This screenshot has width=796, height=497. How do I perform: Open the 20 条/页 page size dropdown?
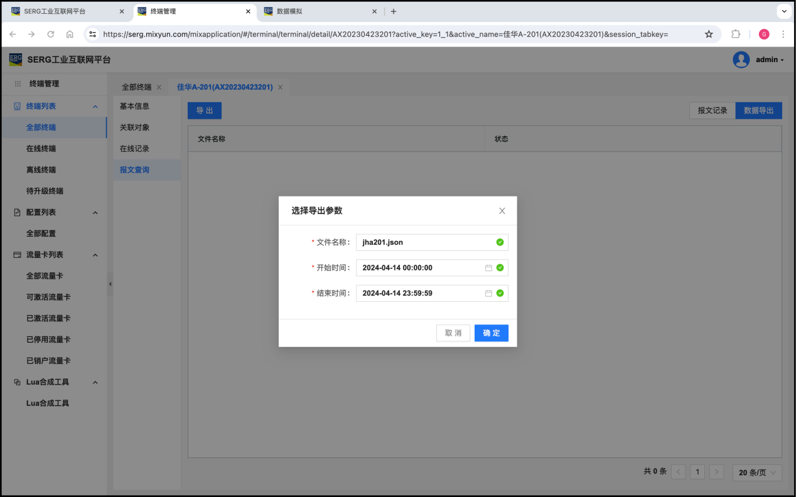point(757,473)
